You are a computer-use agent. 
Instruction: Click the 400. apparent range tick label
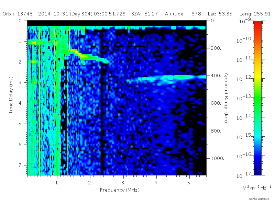click(x=216, y=76)
